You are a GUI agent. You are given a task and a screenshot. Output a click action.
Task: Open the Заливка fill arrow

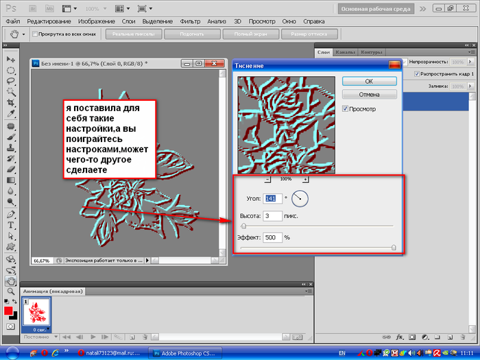tap(470, 86)
